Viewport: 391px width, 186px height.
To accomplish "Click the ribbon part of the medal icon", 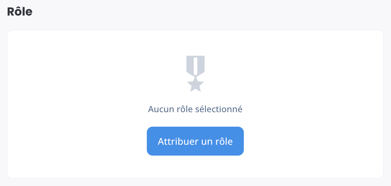I will pos(195,66).
